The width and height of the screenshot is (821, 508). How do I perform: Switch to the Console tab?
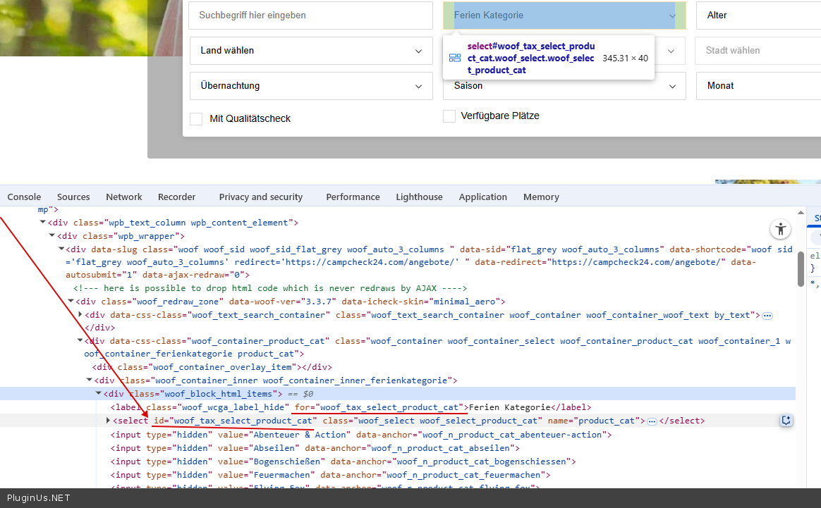pyautogui.click(x=24, y=197)
